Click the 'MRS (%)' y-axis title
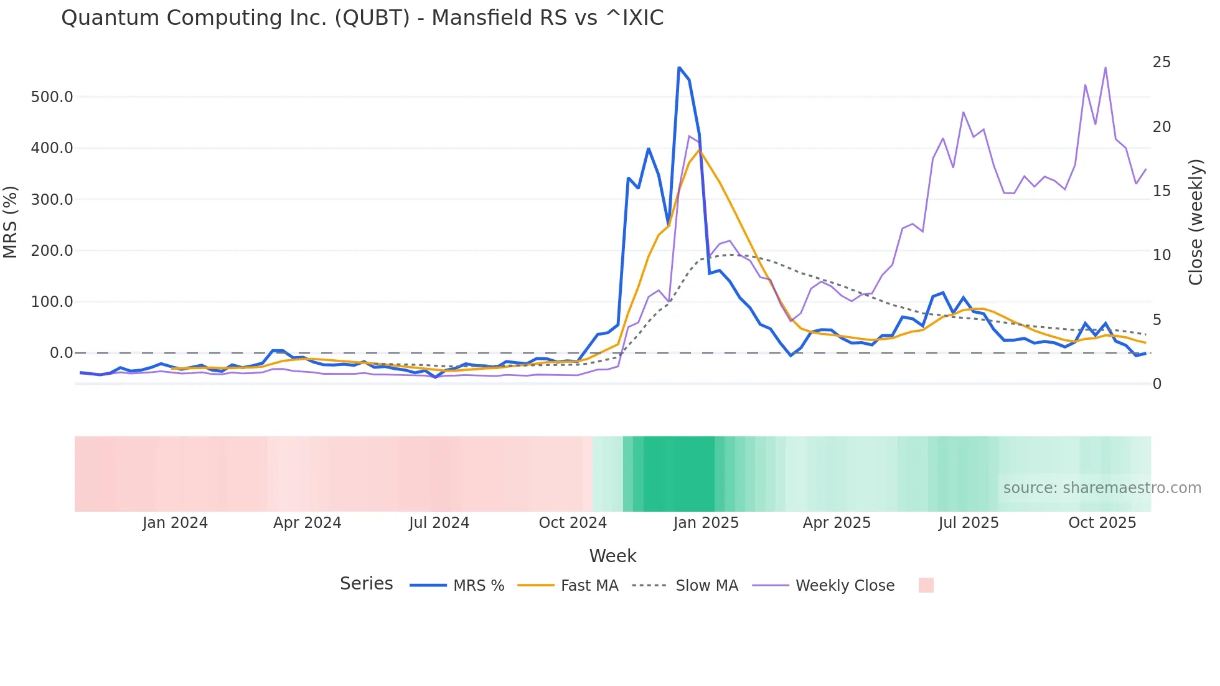The image size is (1220, 686). [11, 222]
